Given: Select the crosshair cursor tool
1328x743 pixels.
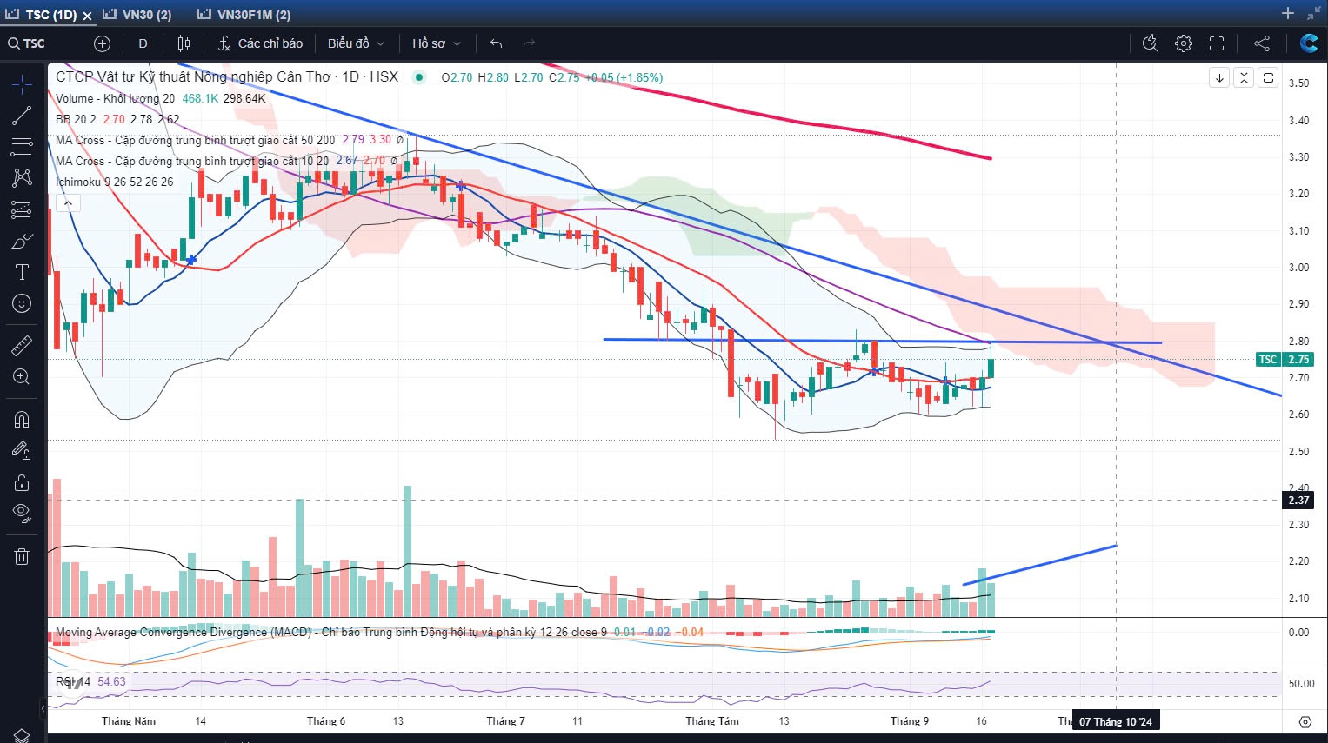Looking at the screenshot, I should (22, 84).
